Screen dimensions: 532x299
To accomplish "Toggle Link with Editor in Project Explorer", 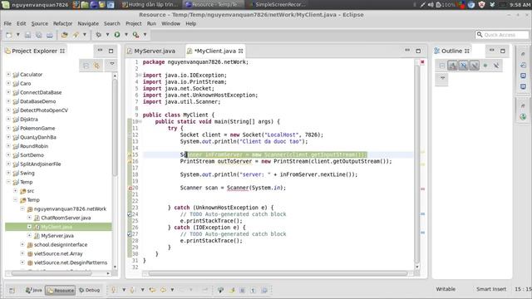I will [x=96, y=66].
